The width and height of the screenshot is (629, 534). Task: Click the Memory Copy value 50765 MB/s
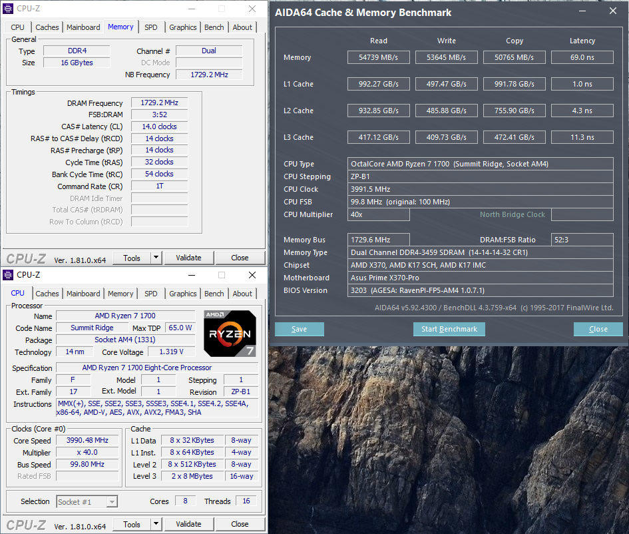coord(515,57)
